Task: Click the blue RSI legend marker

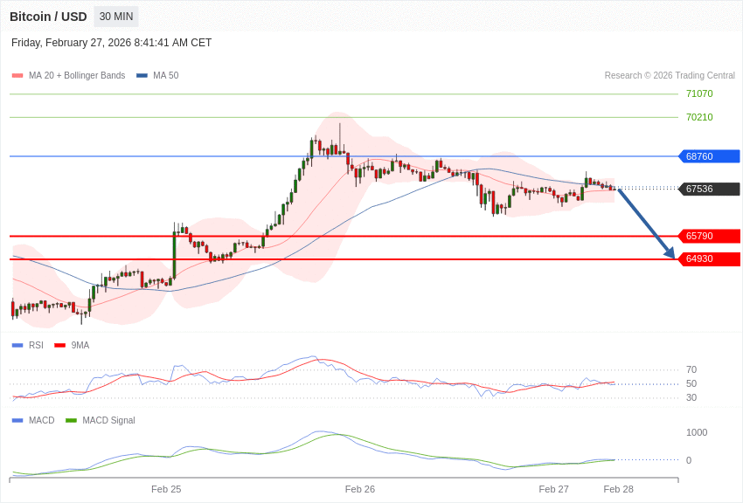Action: coord(17,345)
